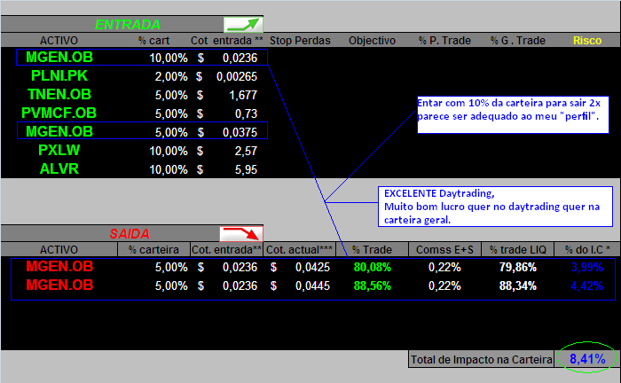Click ACTIVO header in ENTRADA table

click(59, 41)
